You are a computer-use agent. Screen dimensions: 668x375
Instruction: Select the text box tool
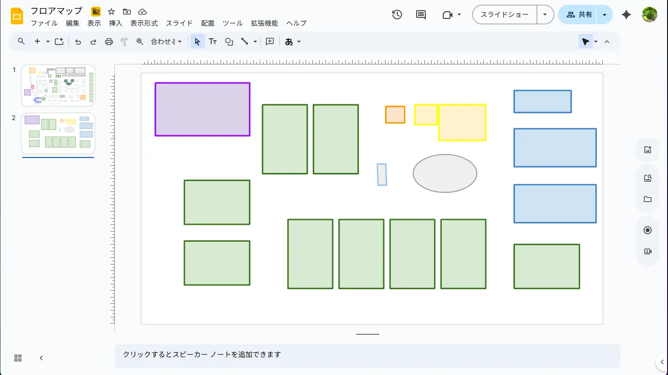coord(213,42)
